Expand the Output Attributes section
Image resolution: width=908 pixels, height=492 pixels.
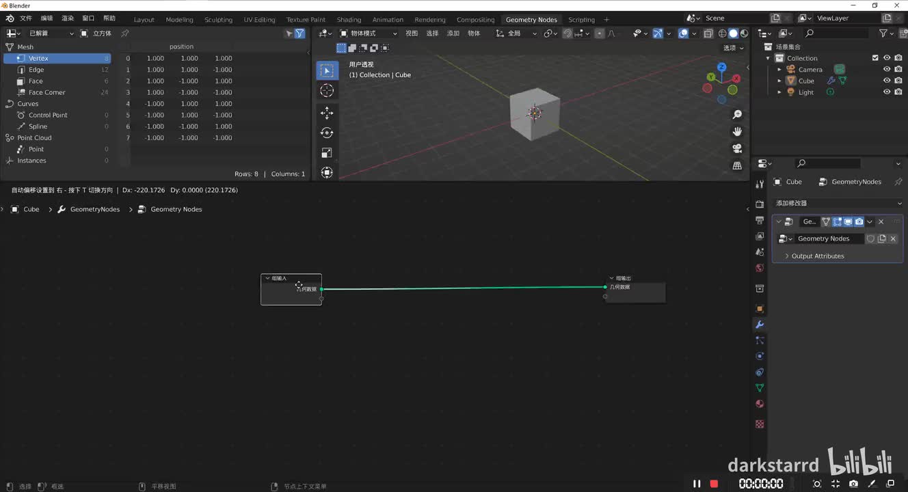point(817,256)
